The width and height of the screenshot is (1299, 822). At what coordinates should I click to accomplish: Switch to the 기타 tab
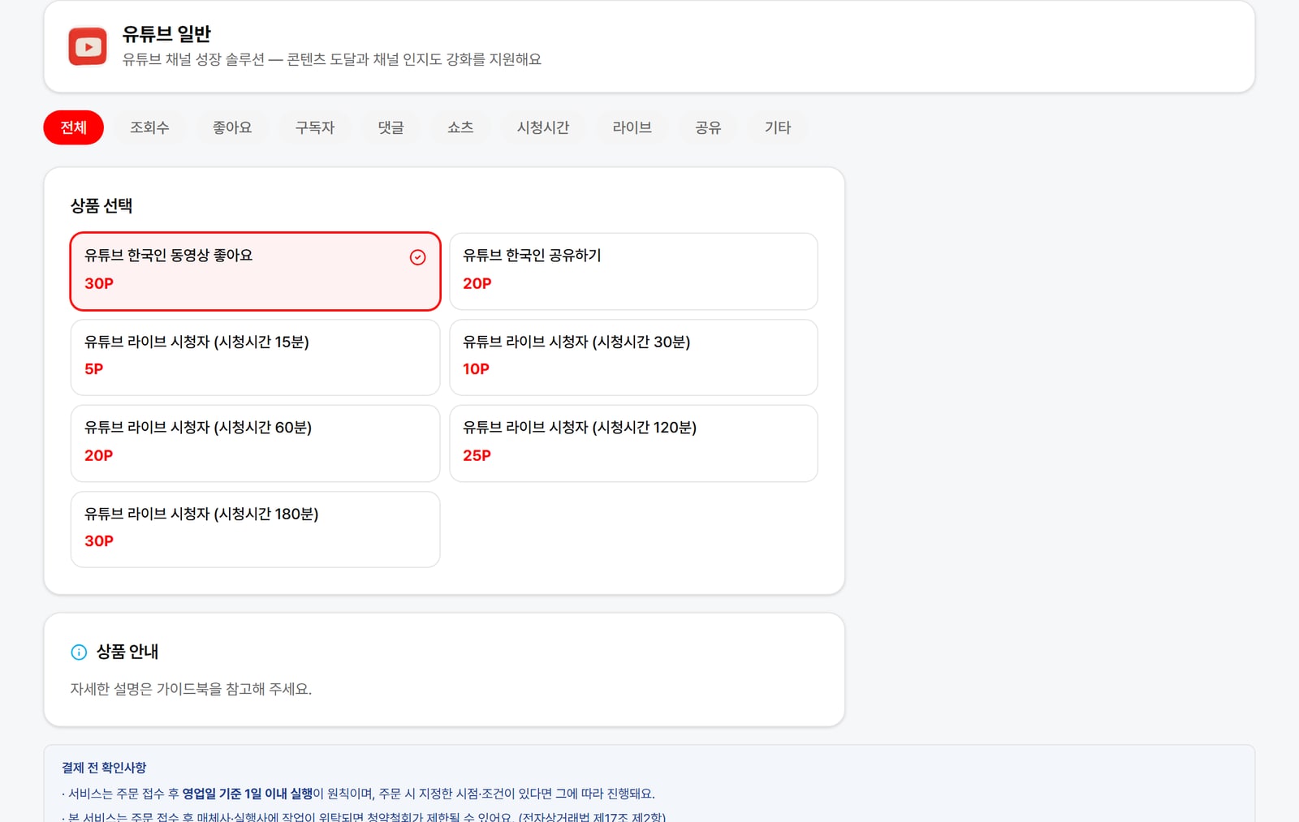tap(778, 127)
